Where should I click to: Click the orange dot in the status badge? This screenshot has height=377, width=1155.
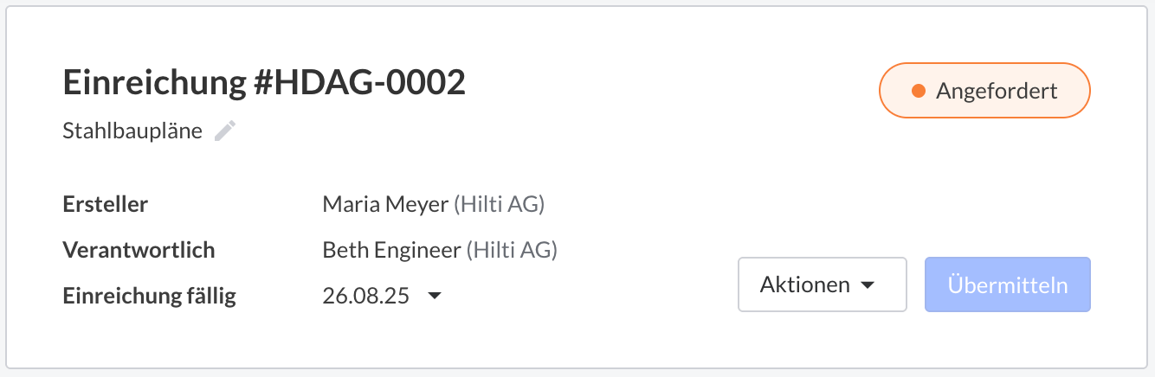click(919, 91)
